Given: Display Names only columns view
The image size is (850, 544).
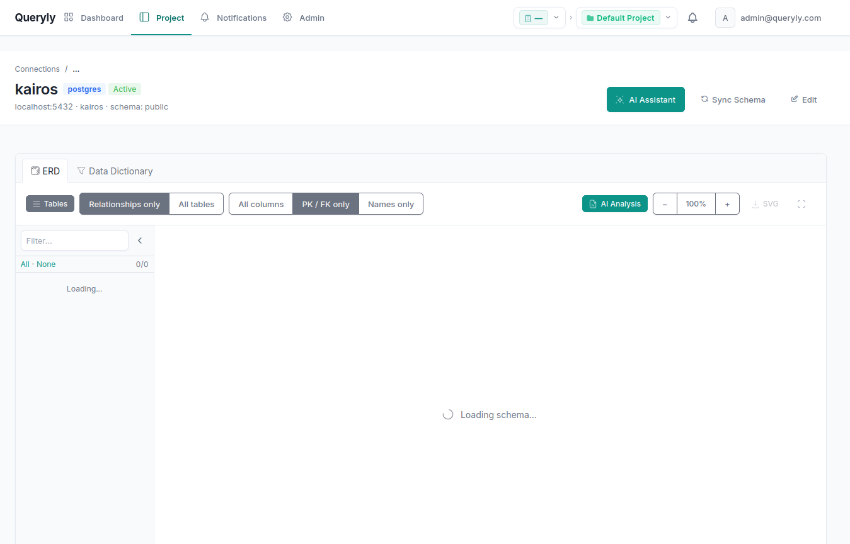Looking at the screenshot, I should coord(391,203).
